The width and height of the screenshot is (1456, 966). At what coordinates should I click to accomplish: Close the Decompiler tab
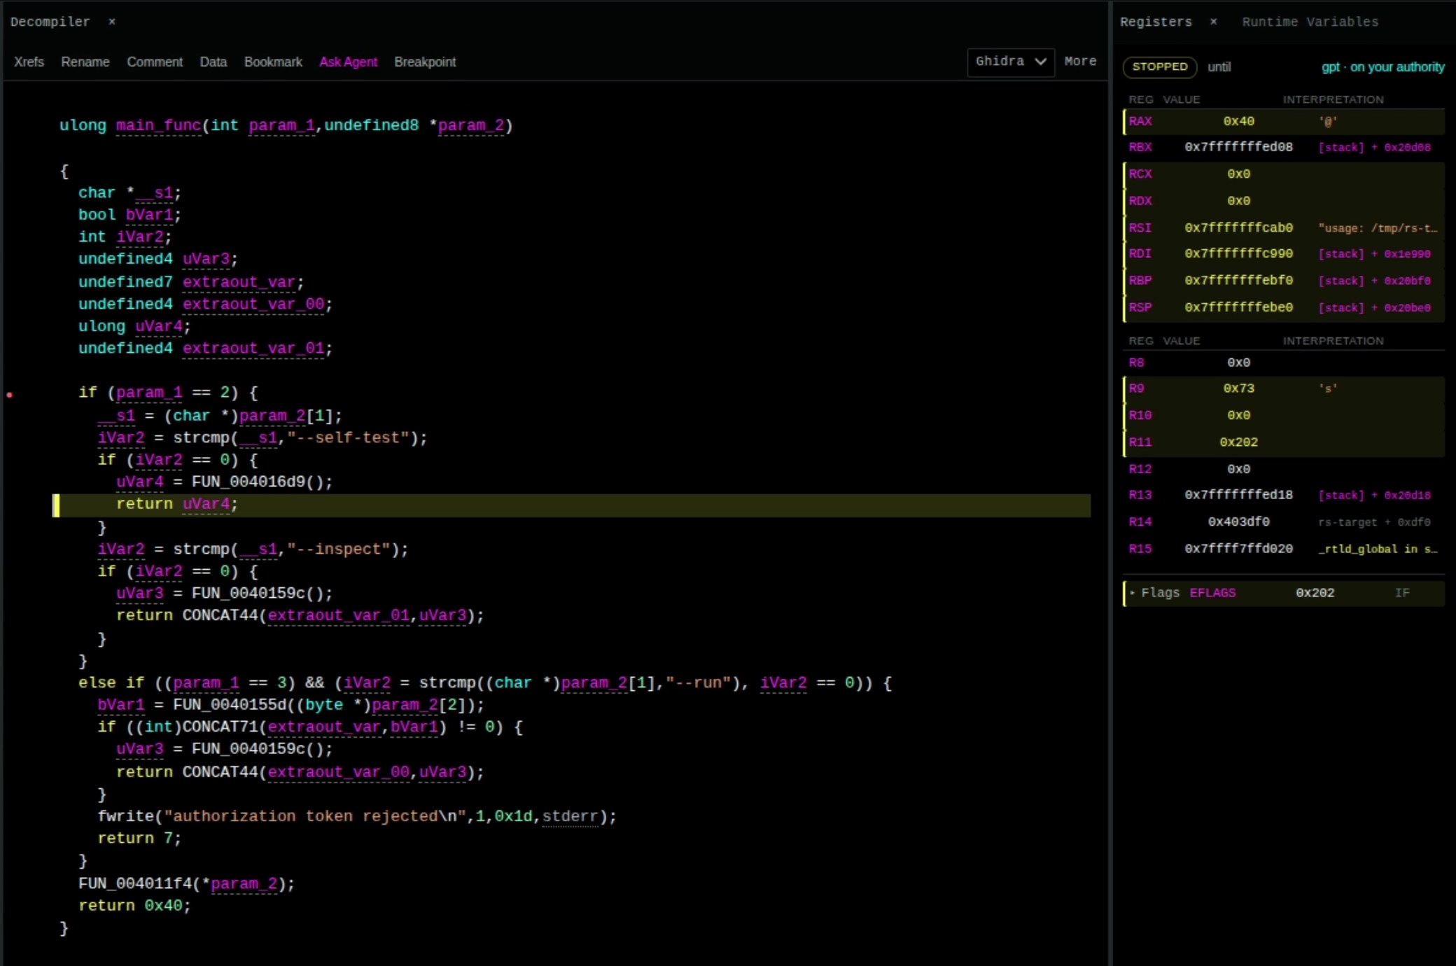[x=112, y=22]
